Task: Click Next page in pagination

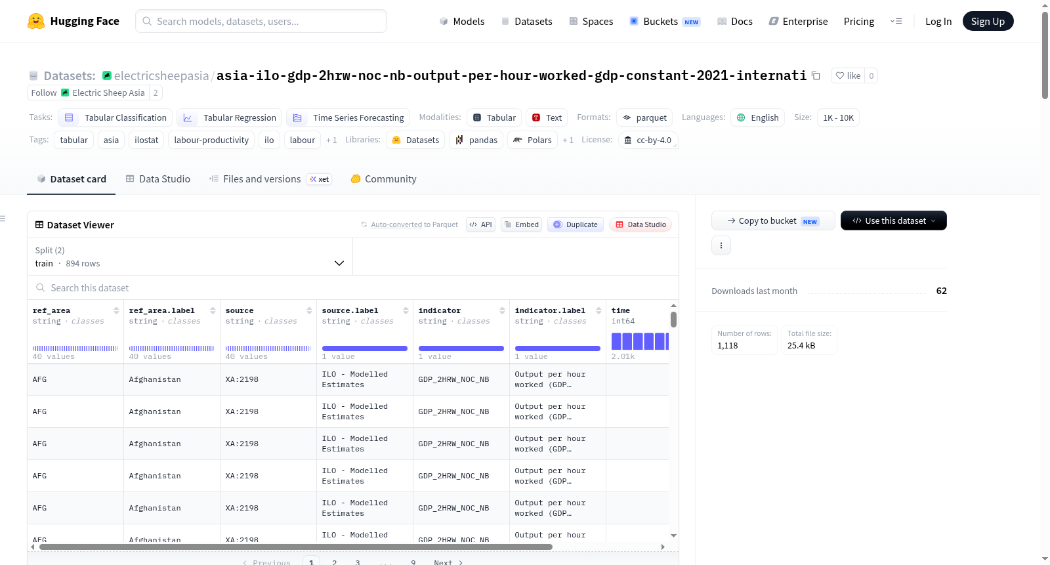Action: click(x=448, y=562)
